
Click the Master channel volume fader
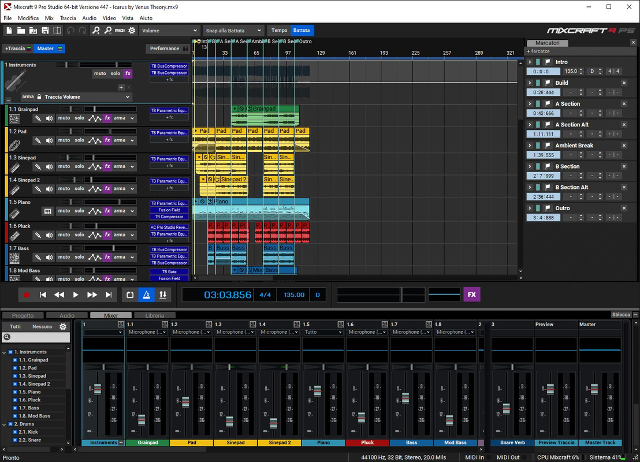[x=594, y=389]
